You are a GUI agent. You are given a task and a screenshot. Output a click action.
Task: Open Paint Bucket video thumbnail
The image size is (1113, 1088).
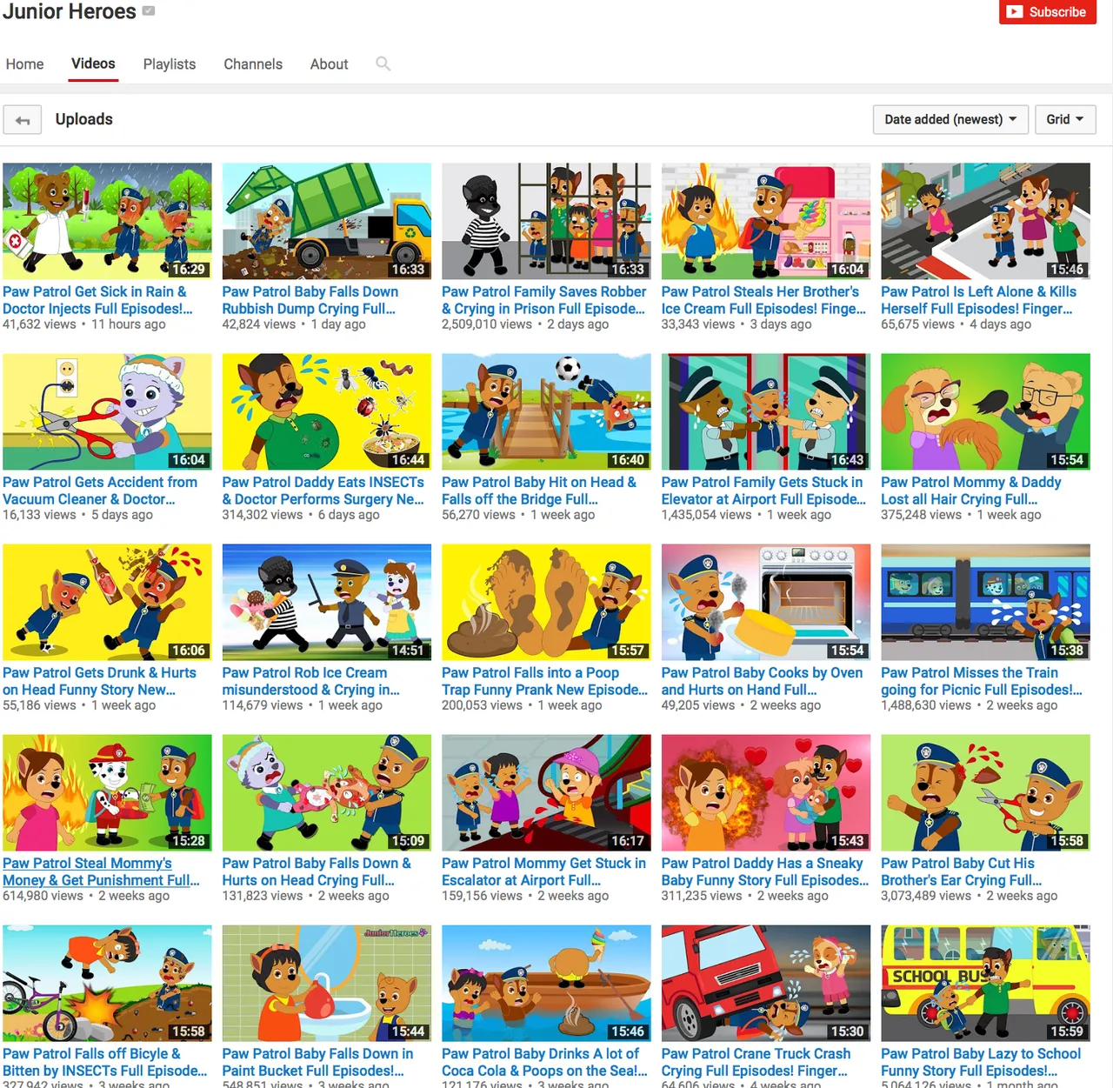click(327, 983)
